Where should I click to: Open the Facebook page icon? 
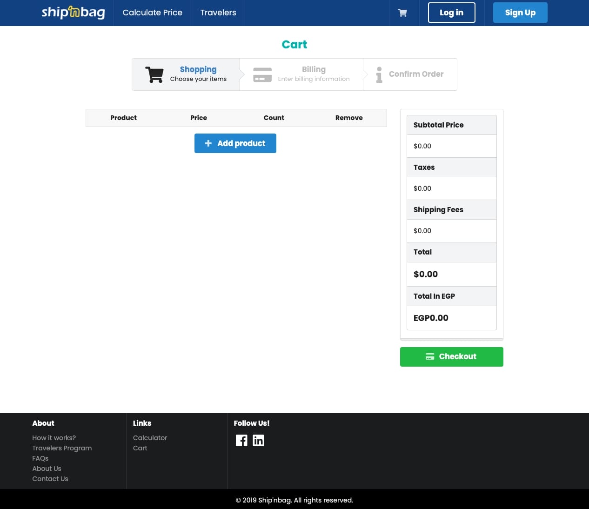[x=241, y=440]
